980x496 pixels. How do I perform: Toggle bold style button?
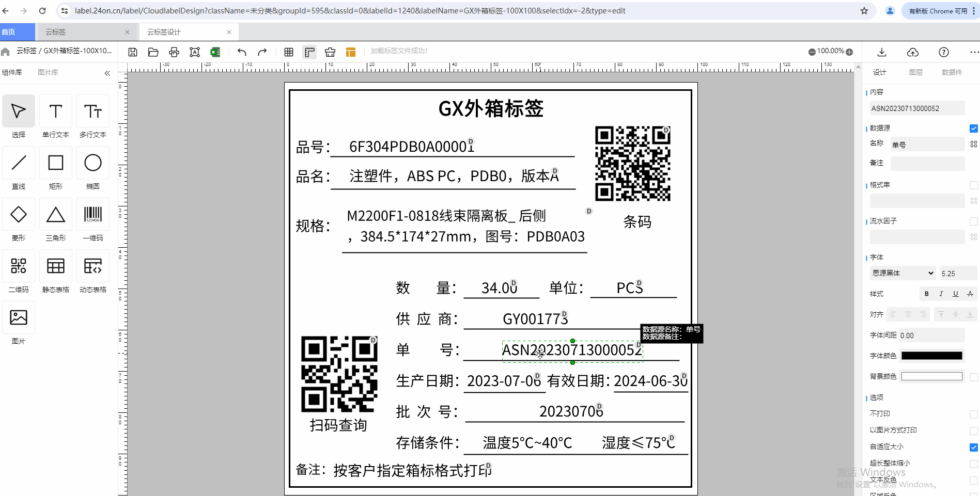coord(927,294)
